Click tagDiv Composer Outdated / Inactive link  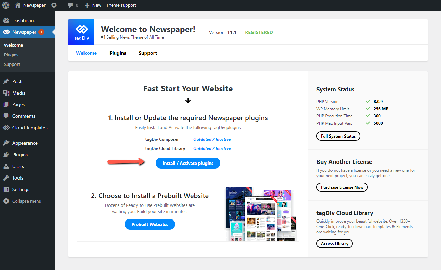212,139
